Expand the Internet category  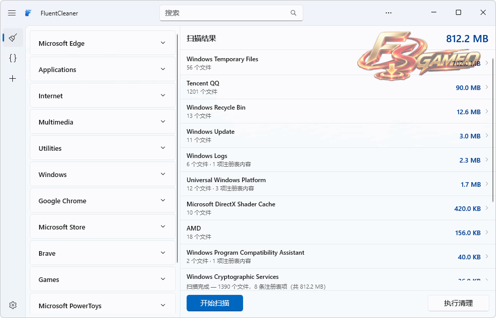(103, 96)
